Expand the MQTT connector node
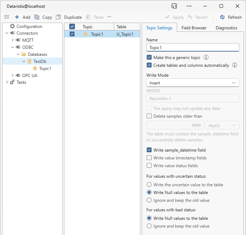The image size is (246, 235). pyautogui.click(x=13, y=40)
